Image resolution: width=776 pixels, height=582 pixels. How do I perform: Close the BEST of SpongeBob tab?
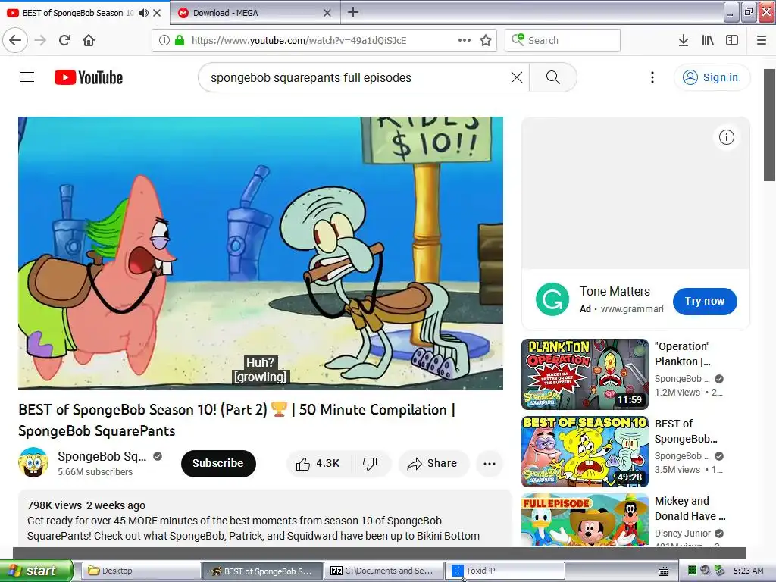click(x=157, y=13)
